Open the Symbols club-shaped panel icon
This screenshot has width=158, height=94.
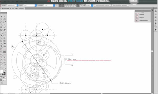tap(156, 23)
